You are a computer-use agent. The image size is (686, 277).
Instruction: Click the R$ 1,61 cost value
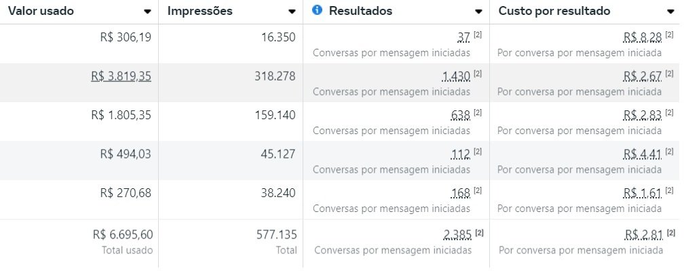tap(643, 194)
